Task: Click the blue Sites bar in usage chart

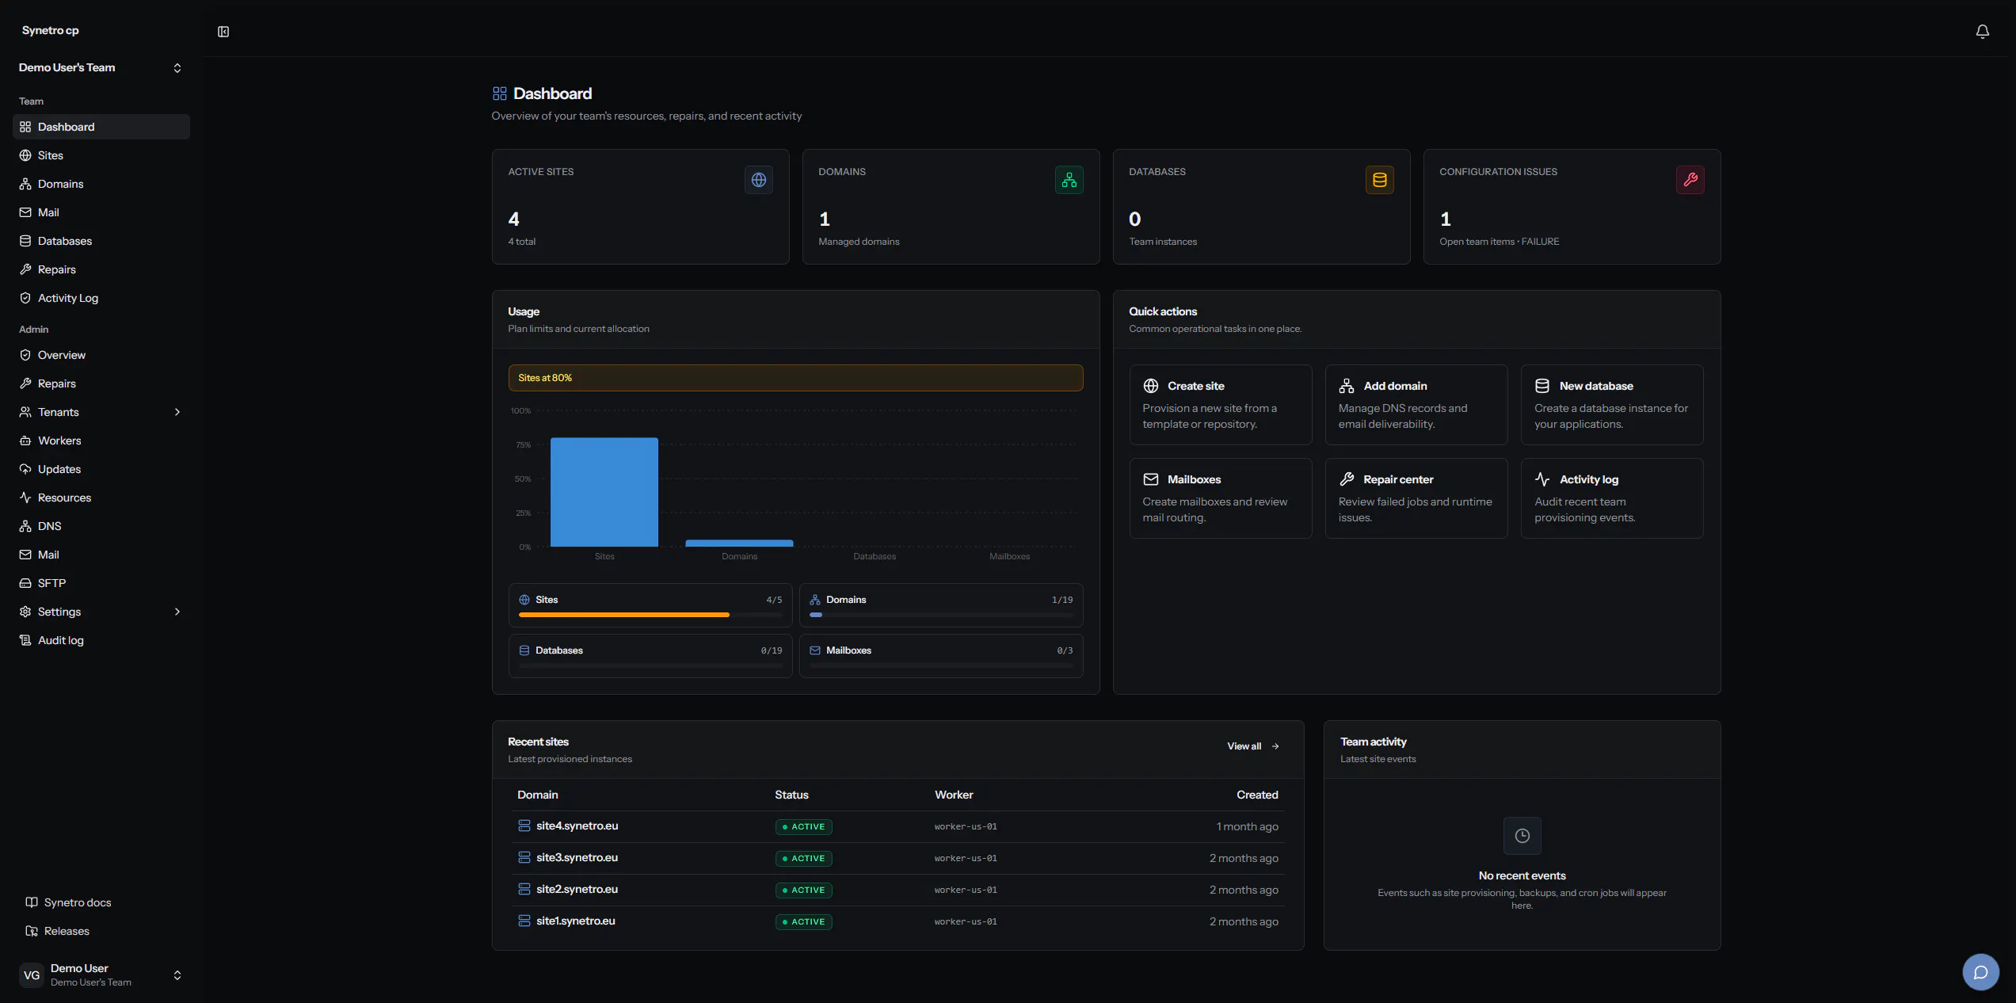Action: (x=604, y=492)
